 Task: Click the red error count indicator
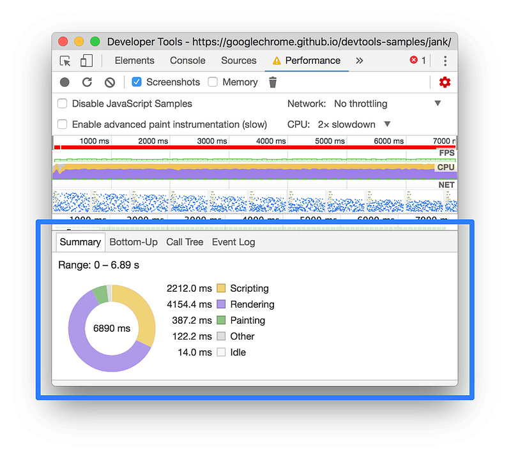418,60
